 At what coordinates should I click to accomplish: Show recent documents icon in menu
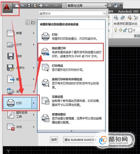(x=28, y=22)
